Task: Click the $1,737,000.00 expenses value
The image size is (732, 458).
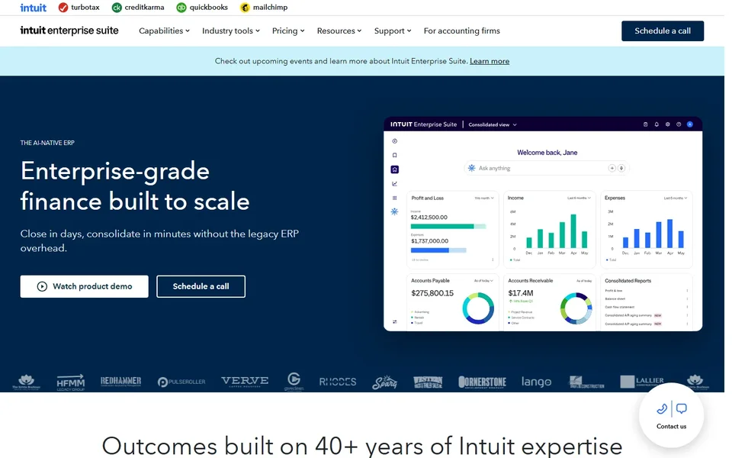Action: [429, 241]
